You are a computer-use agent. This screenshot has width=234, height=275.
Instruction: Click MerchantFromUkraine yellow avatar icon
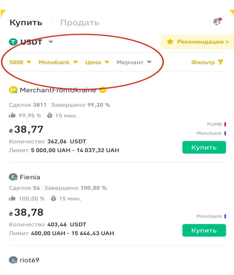(x=13, y=90)
